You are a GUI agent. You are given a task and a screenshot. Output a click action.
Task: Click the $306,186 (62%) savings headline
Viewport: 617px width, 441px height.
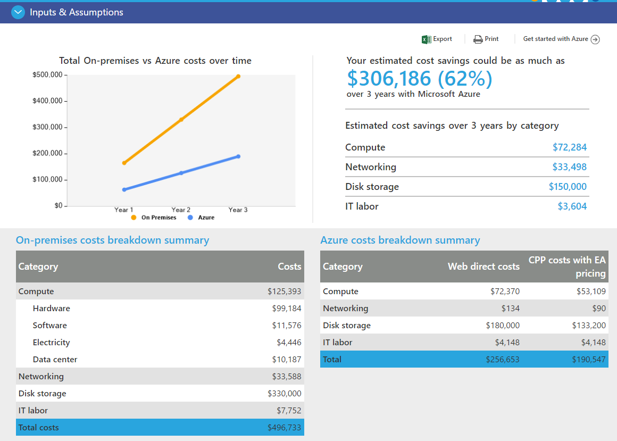tap(419, 79)
